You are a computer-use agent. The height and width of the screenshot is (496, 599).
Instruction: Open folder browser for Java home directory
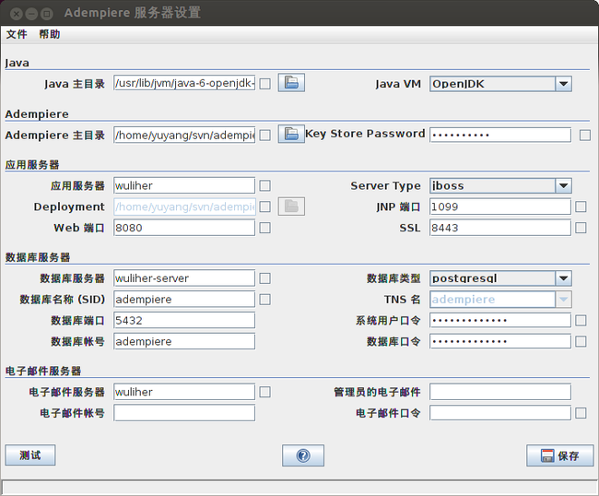tap(291, 83)
